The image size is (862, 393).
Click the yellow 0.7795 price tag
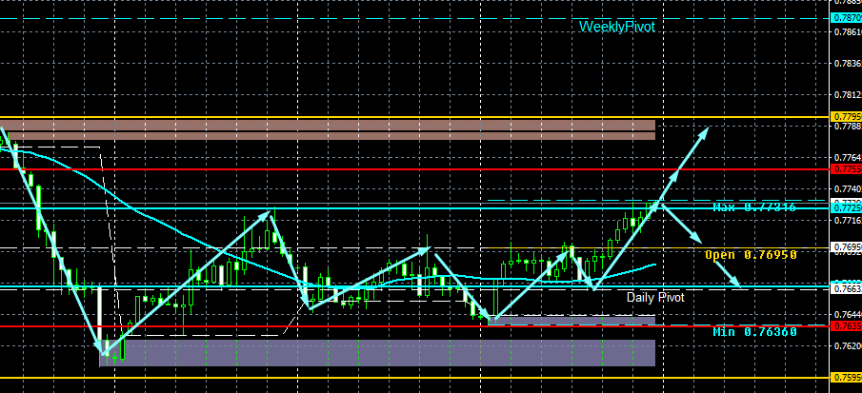[847, 117]
